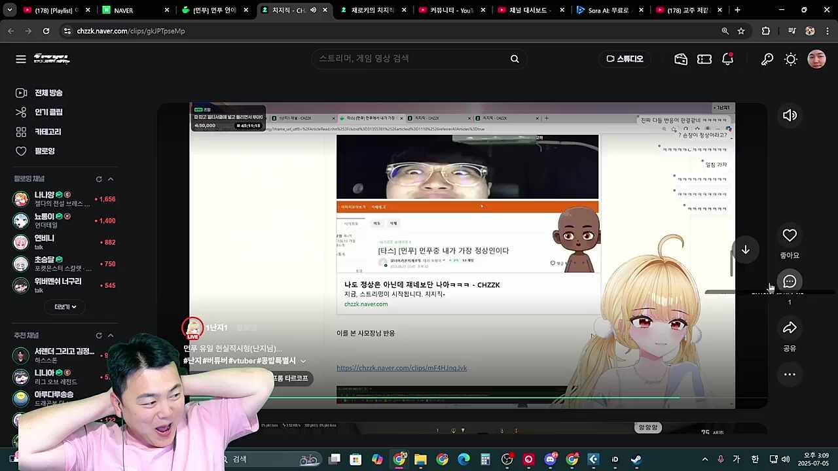This screenshot has height=471, width=838.
Task: Switch to the 커뮤니티 - YouTube tab
Action: pos(452,10)
